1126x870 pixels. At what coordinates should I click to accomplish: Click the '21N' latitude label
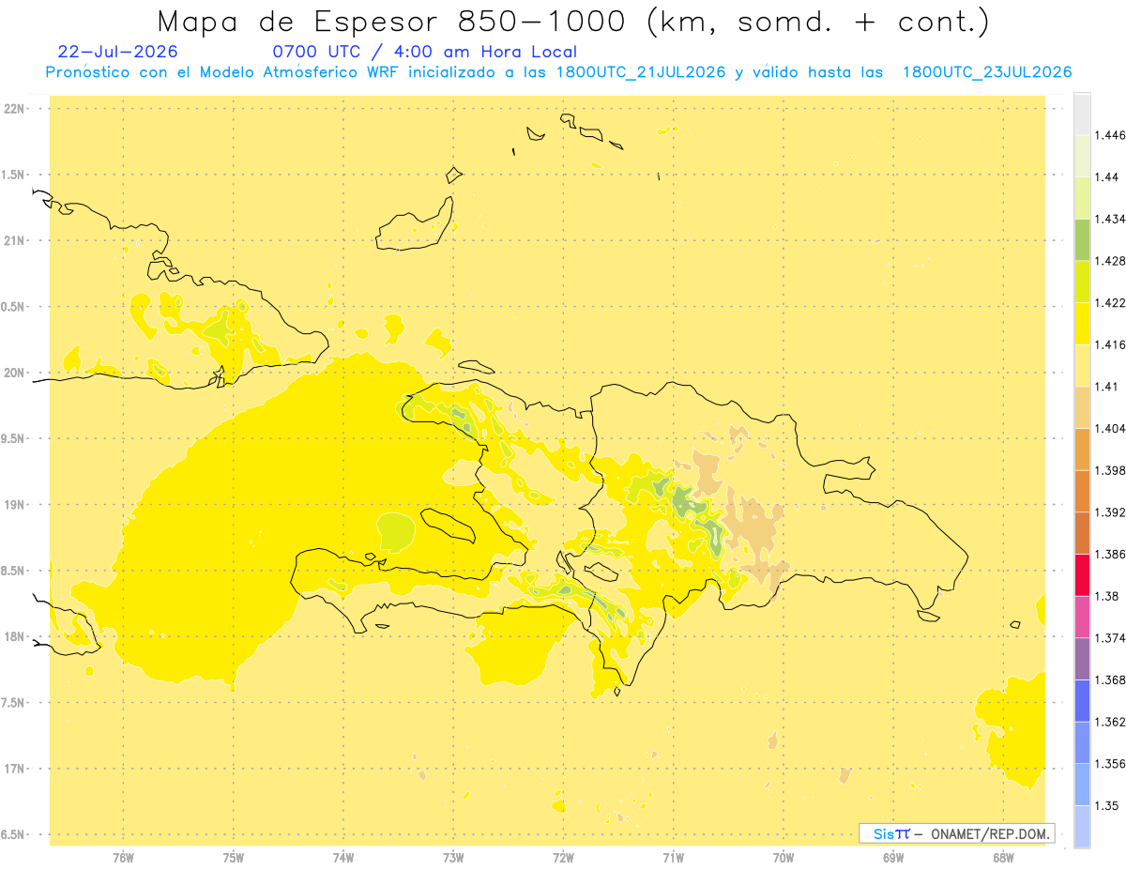click(x=14, y=240)
